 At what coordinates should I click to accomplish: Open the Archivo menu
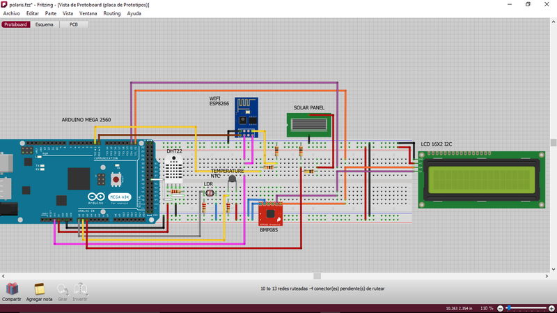click(12, 13)
